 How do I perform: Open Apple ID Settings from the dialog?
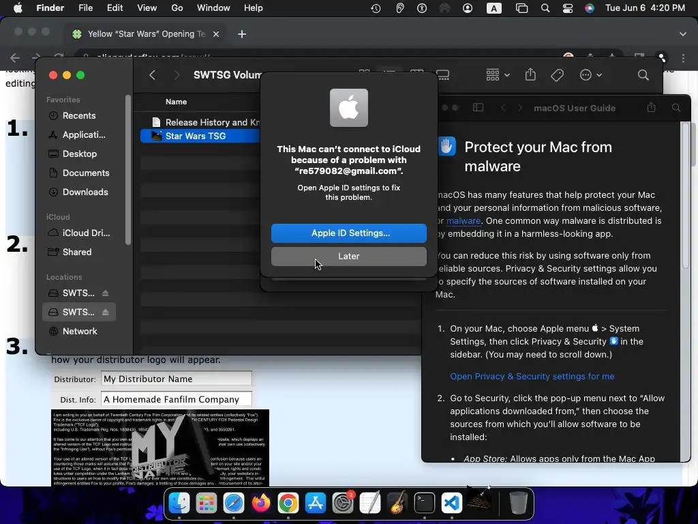coord(348,233)
